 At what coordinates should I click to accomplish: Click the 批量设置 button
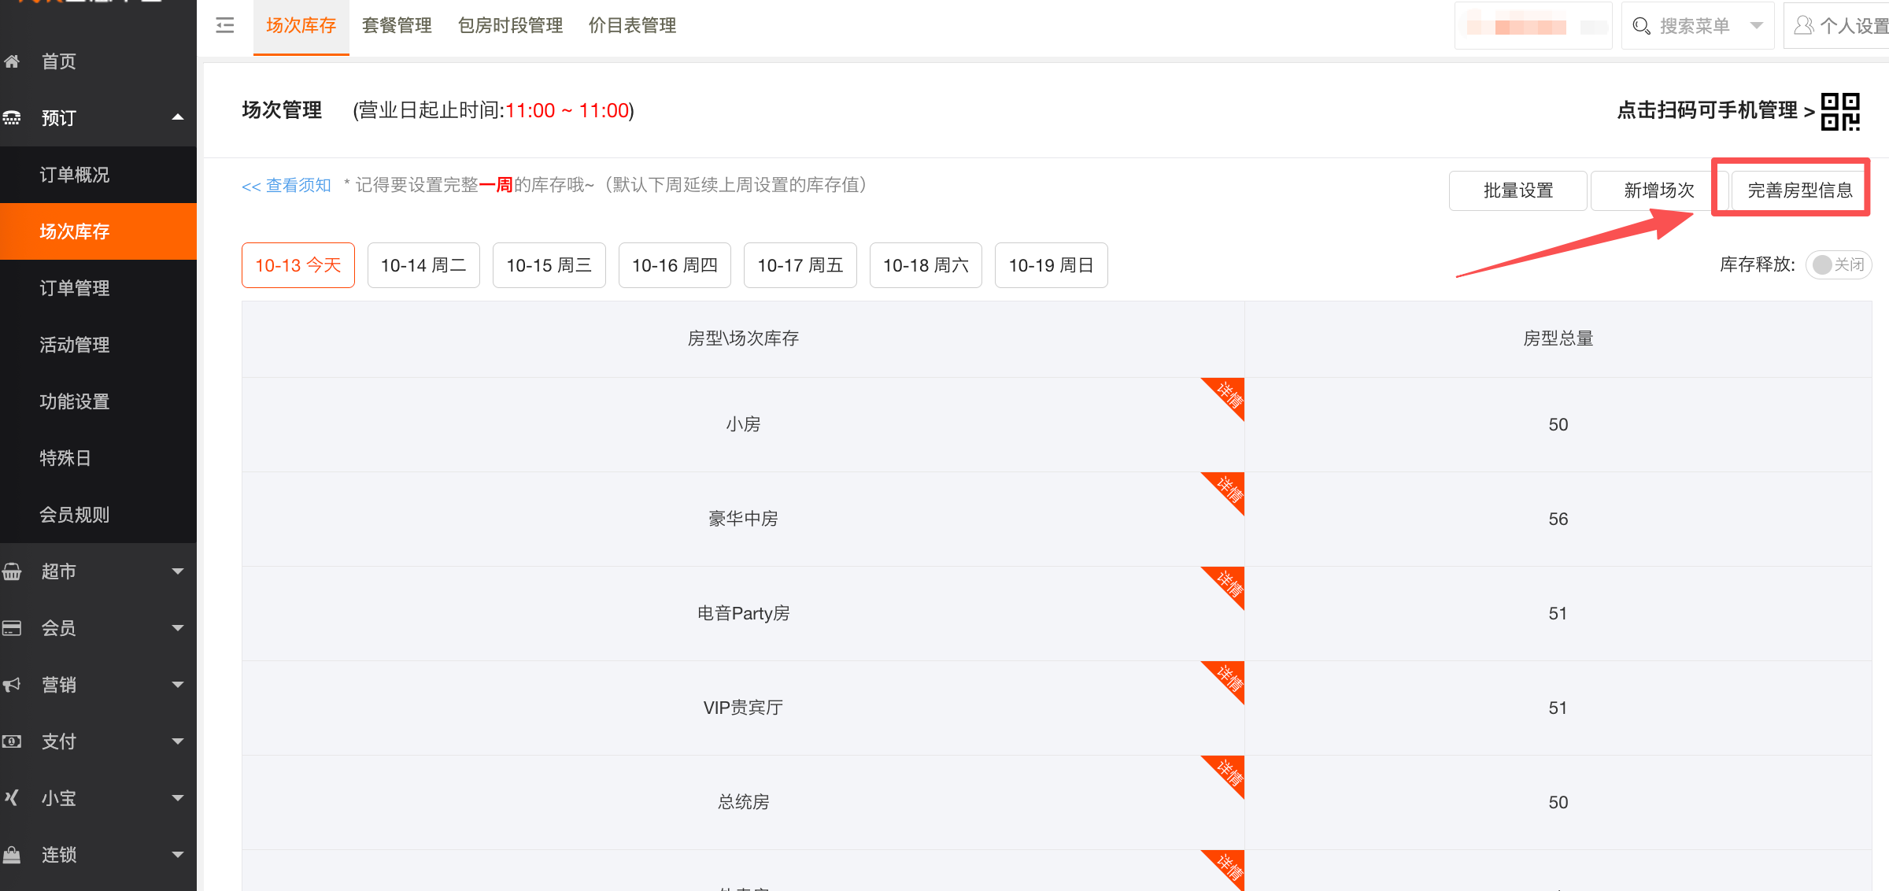pyautogui.click(x=1517, y=190)
